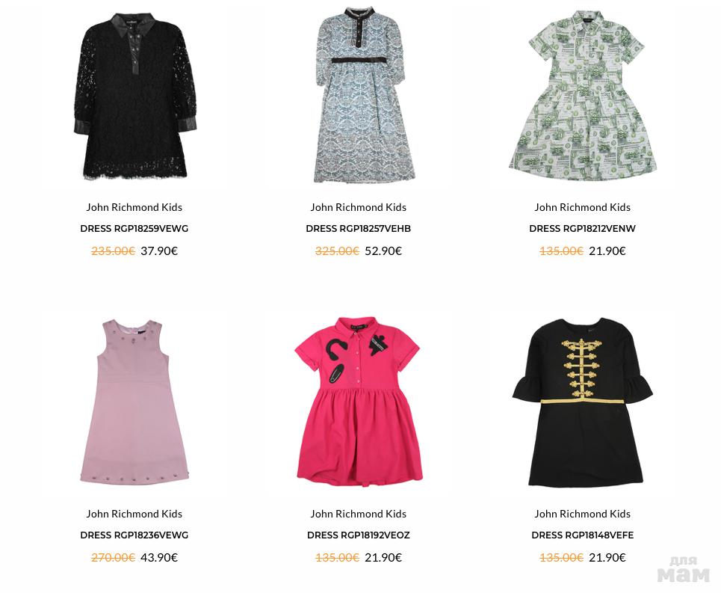
Task: Open the hot pink polo dress image
Action: (x=359, y=401)
